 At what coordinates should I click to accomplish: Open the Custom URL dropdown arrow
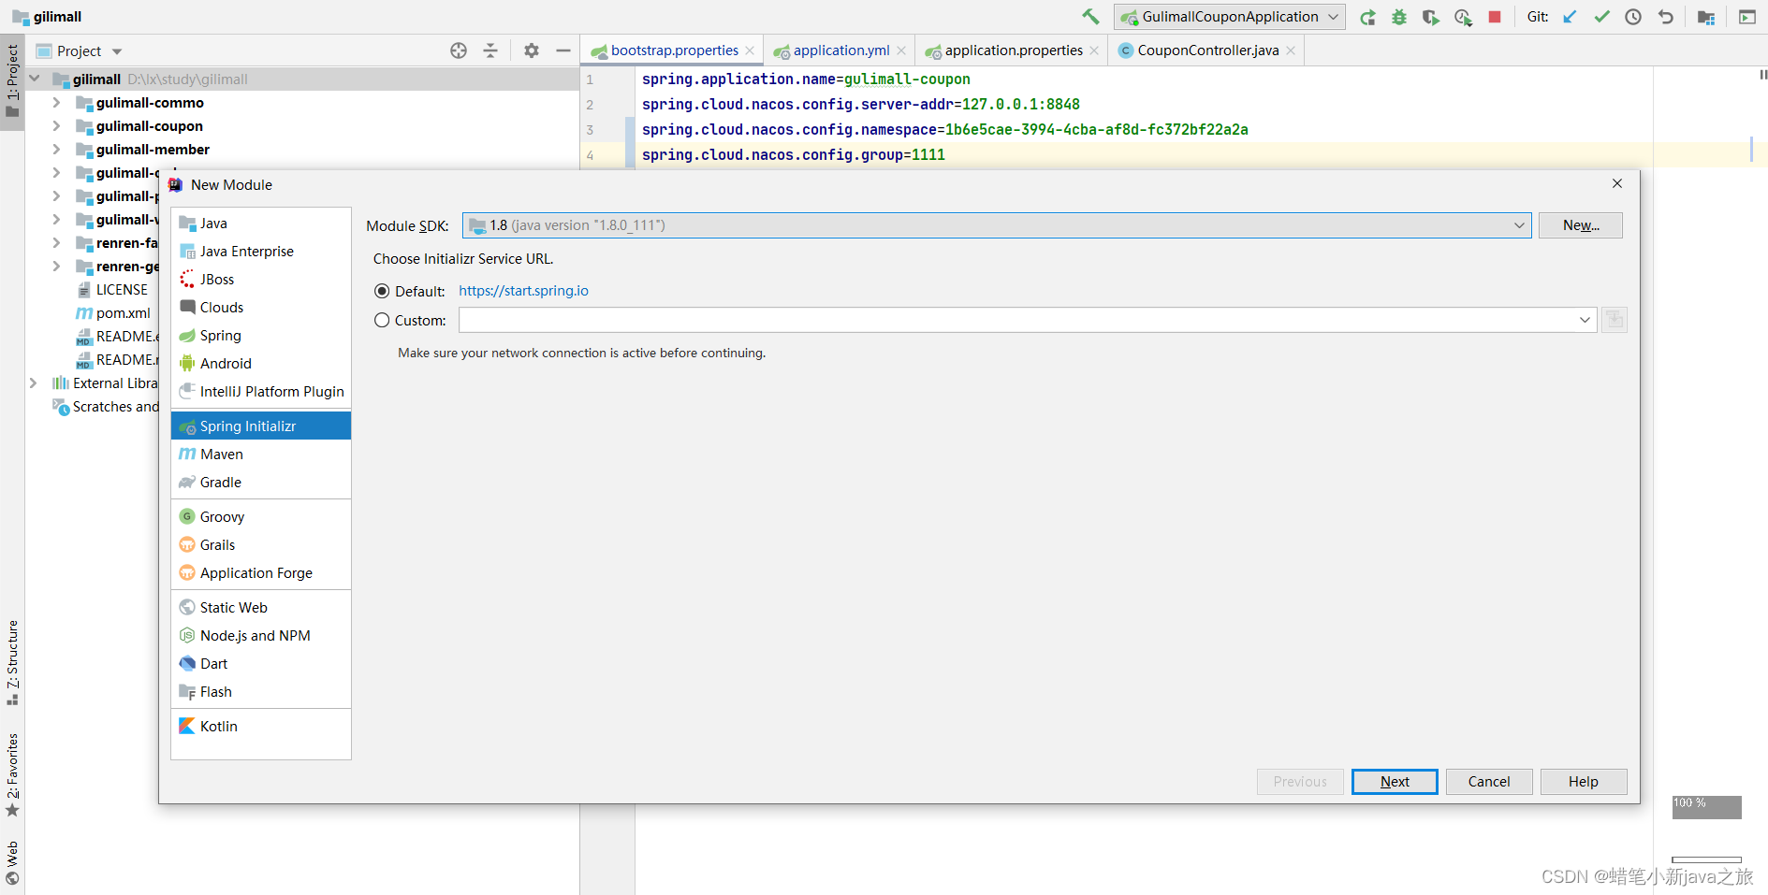(1585, 320)
